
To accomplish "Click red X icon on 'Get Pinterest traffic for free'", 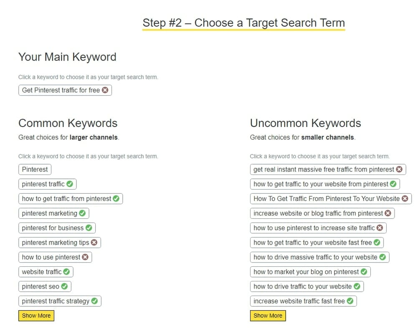I will 105,90.
